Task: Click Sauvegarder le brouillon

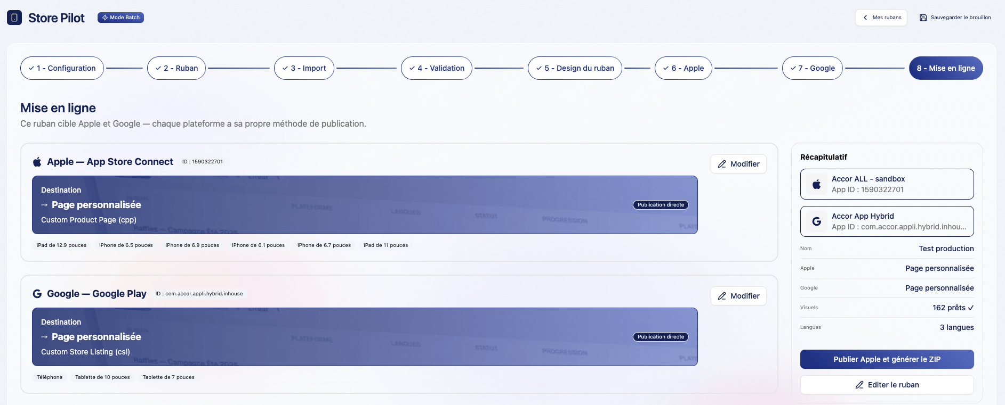Action: (955, 18)
